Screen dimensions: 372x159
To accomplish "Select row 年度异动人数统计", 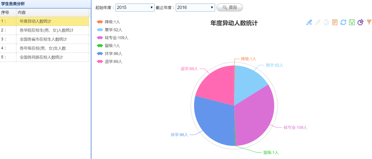I will point(44,21).
